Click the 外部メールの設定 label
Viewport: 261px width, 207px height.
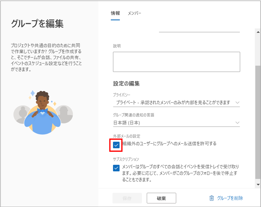(127, 136)
